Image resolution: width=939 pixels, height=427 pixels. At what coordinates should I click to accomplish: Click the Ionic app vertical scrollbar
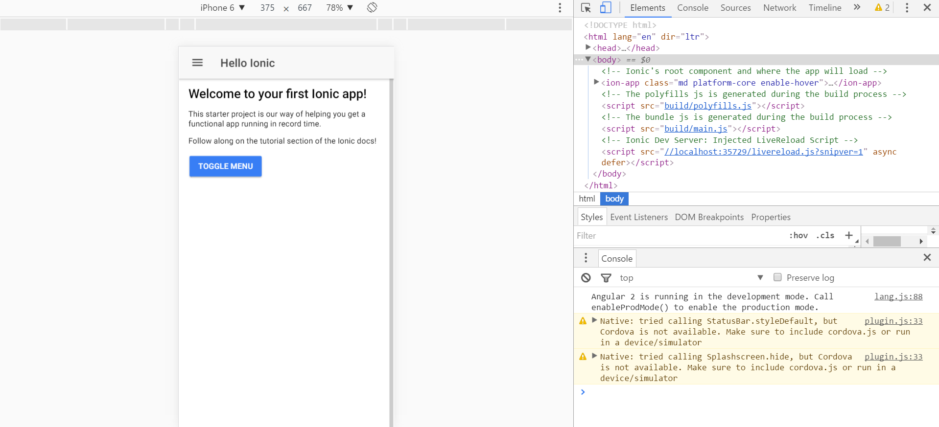[x=391, y=252]
